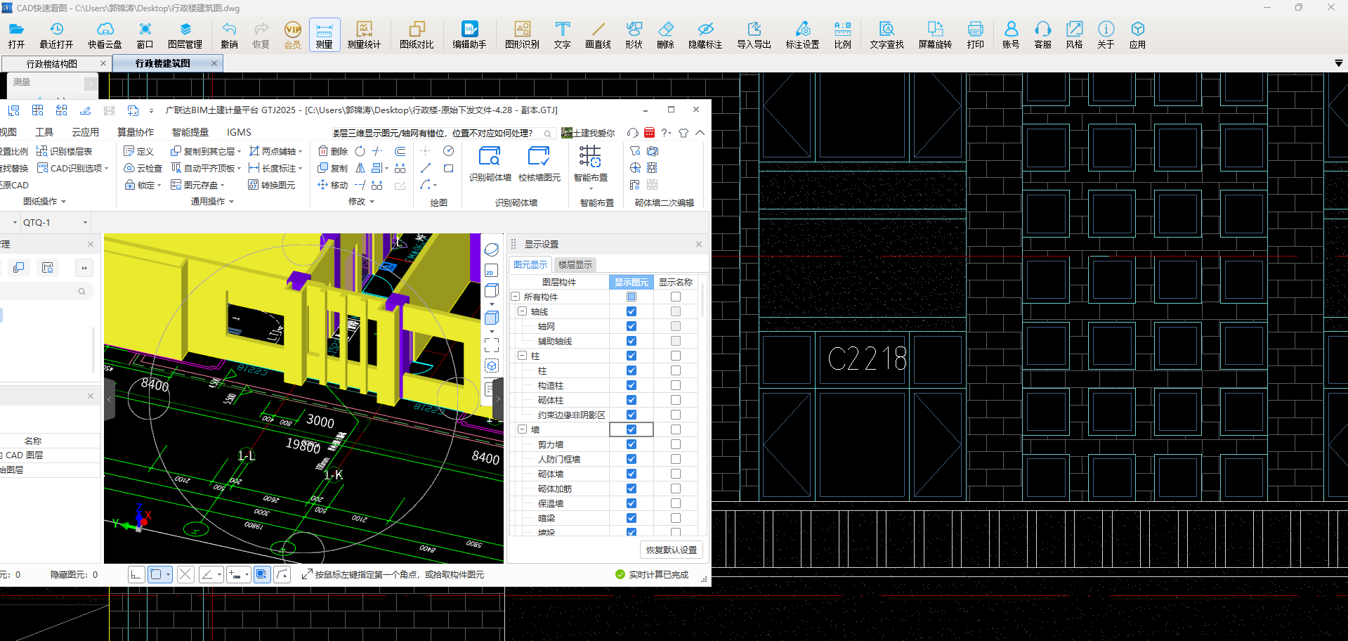Click the 打印 print icon
Screen dimensions: 1348x641
(975, 34)
